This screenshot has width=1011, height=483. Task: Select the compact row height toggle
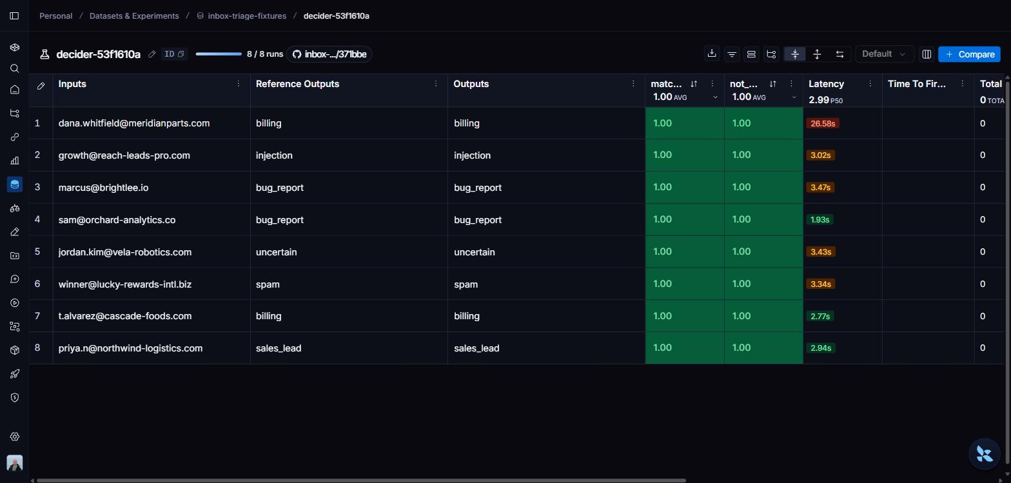pos(795,54)
